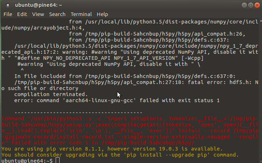Open the View menu

[x=38, y=14]
